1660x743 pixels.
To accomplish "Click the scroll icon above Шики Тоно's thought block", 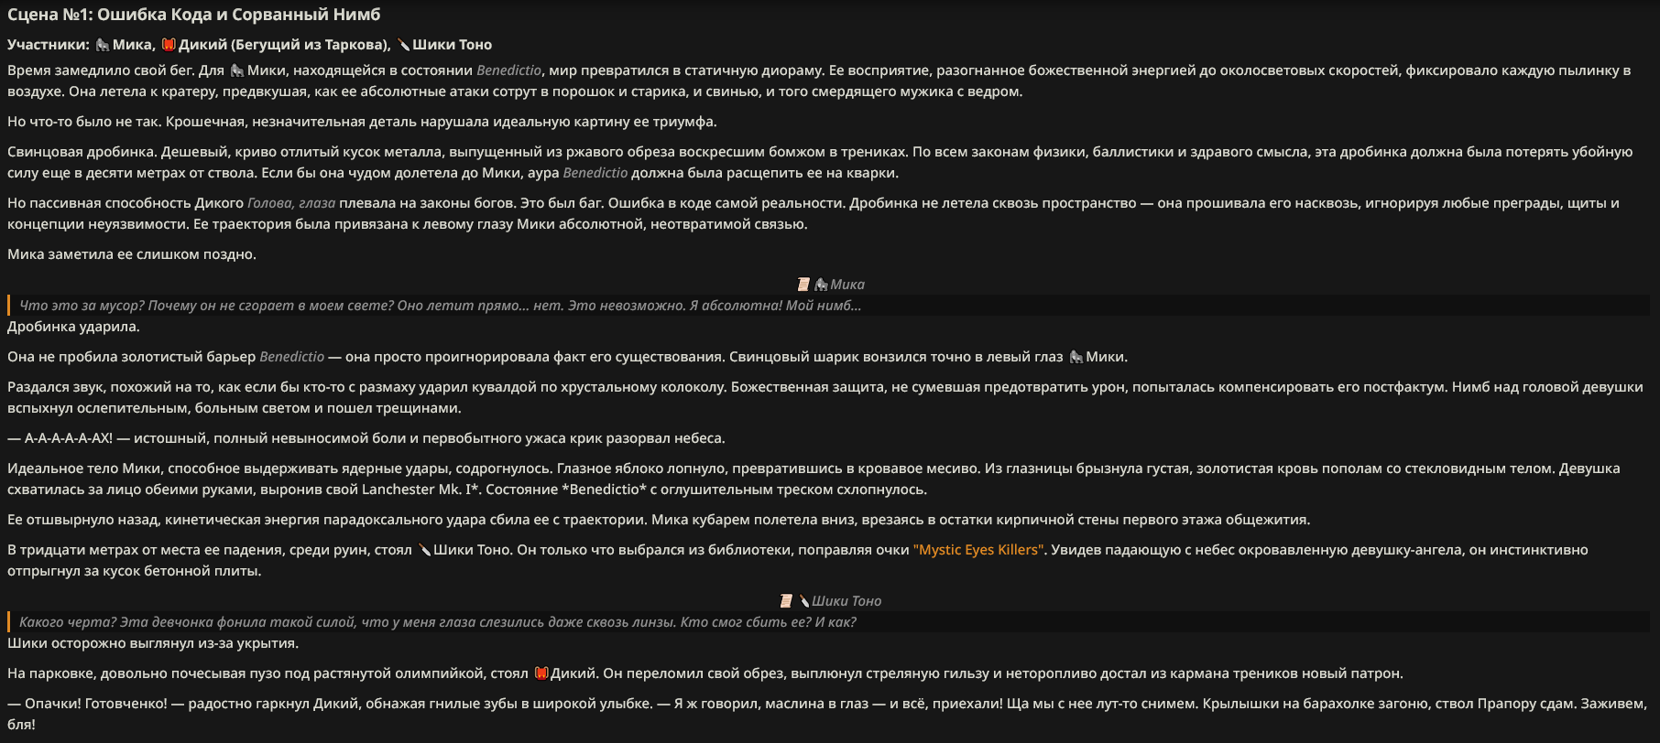I will (785, 601).
